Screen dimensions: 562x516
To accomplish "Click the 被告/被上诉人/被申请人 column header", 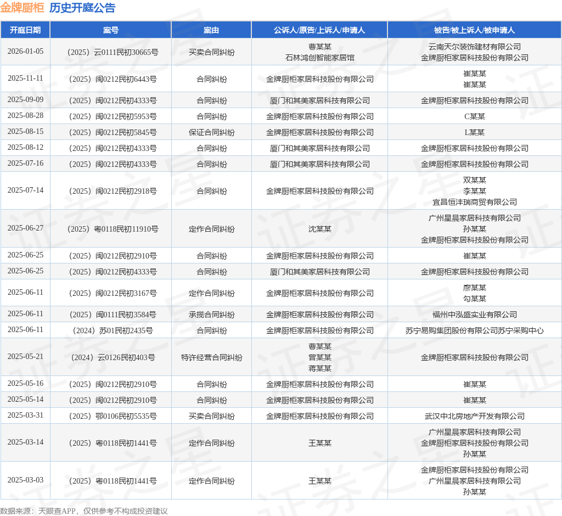I will click(x=474, y=30).
